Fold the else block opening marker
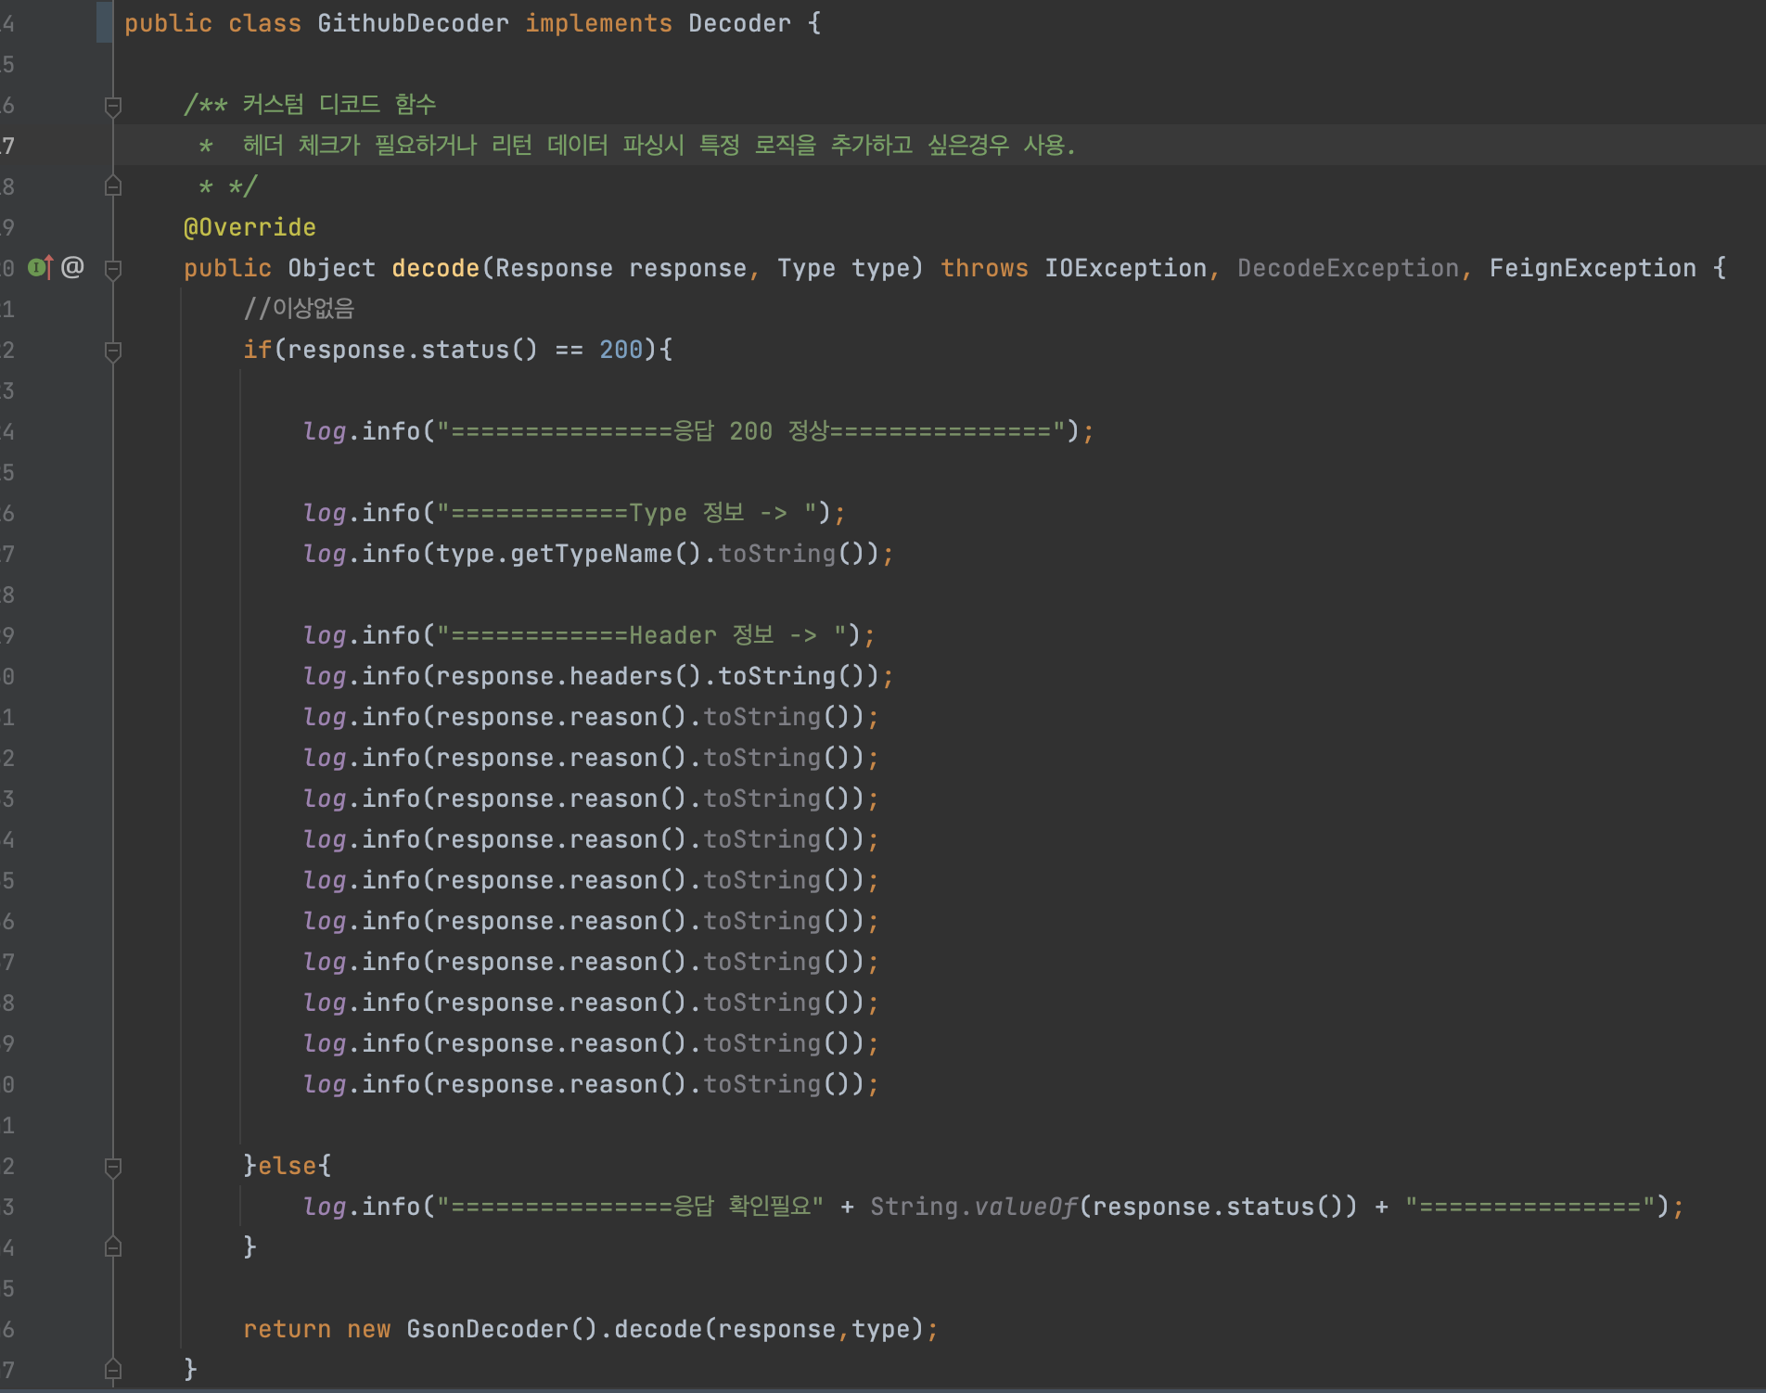Image resolution: width=1766 pixels, height=1393 pixels. pyautogui.click(x=113, y=1167)
